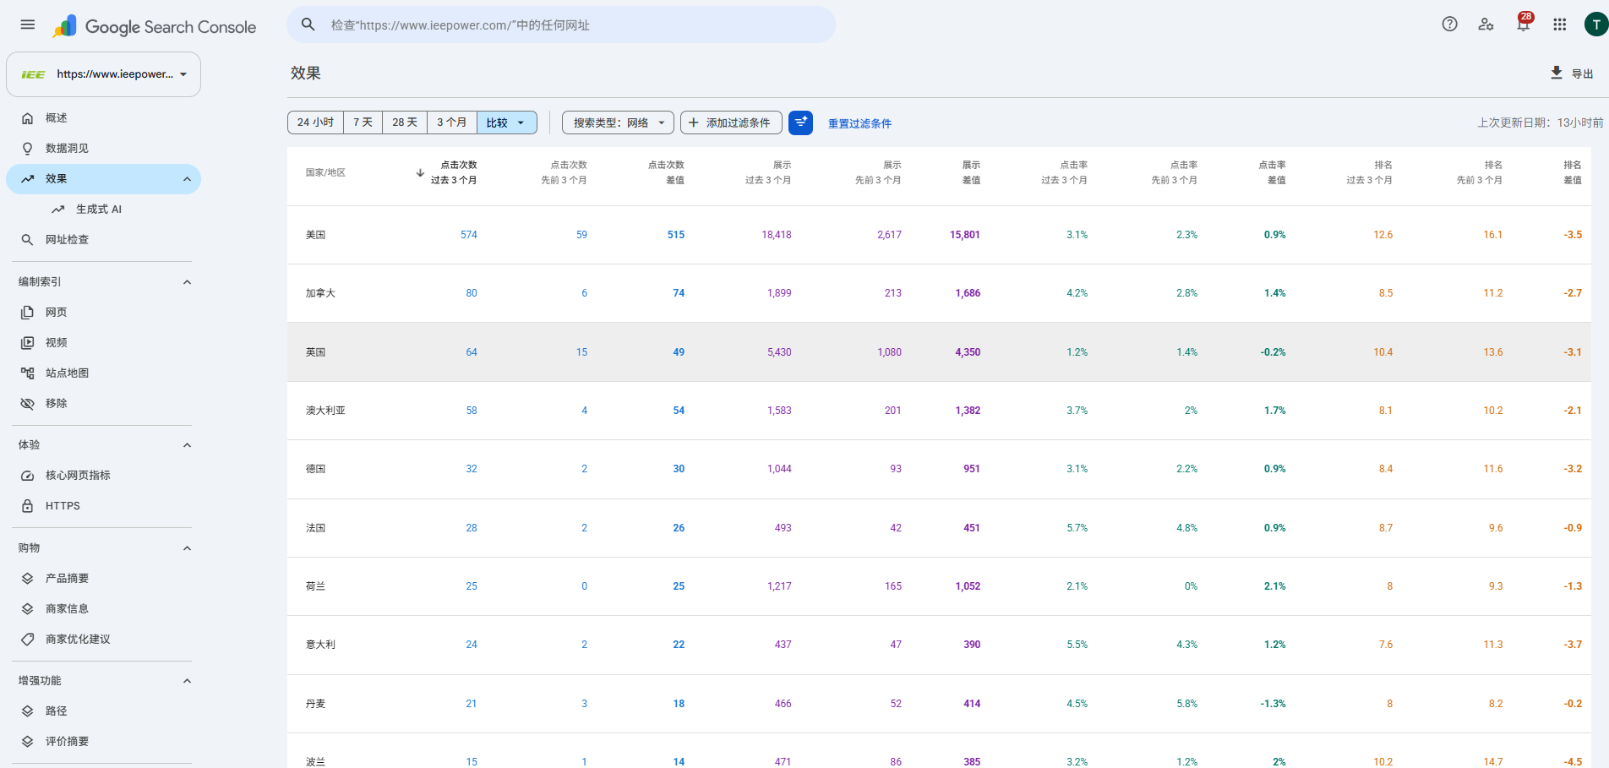Collapse the 效果 sidebar section
1609x768 pixels.
pos(187,179)
